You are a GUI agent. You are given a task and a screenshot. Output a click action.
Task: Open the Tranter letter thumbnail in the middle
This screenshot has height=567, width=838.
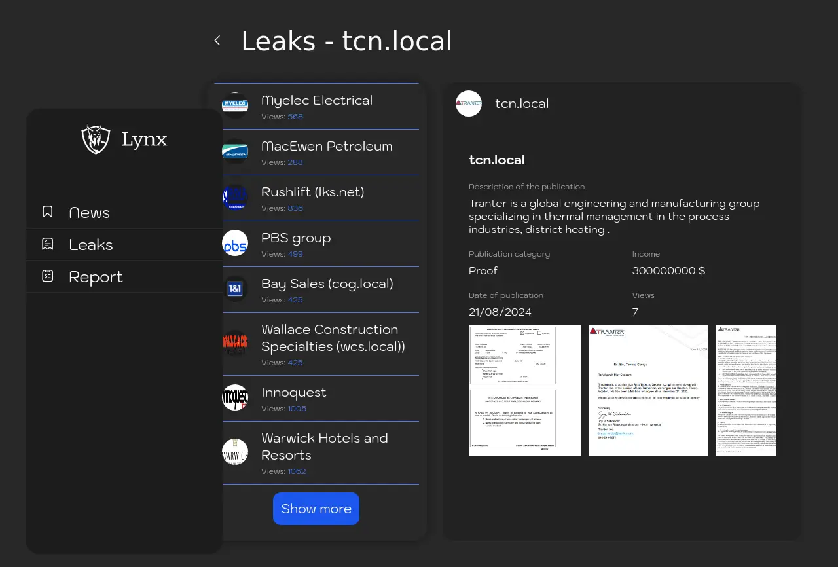pyautogui.click(x=648, y=390)
